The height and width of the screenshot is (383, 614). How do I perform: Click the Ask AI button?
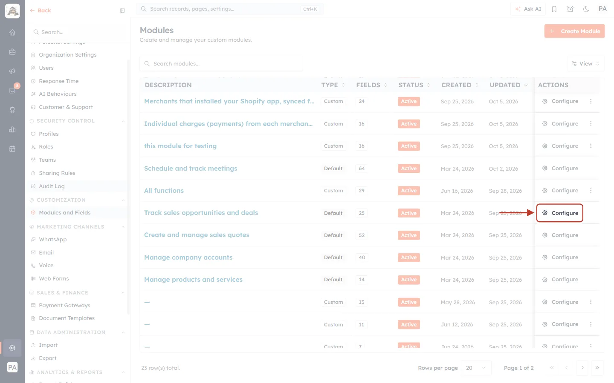click(528, 9)
